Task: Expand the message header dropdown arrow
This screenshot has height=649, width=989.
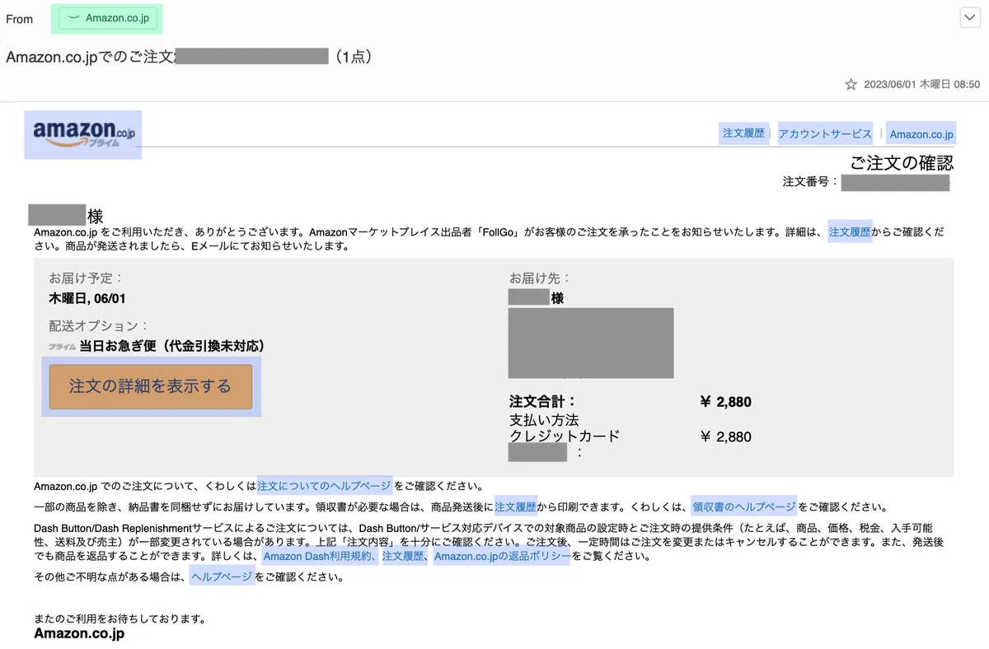Action: pos(968,18)
